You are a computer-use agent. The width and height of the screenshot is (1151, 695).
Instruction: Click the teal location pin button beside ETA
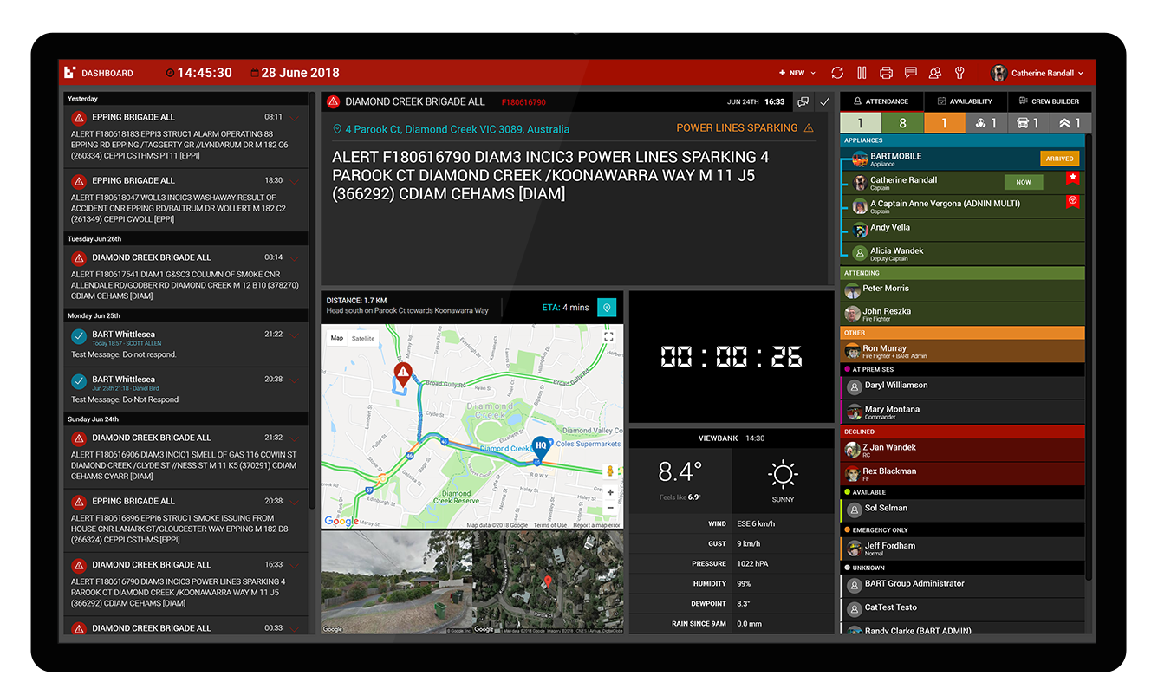coord(607,308)
